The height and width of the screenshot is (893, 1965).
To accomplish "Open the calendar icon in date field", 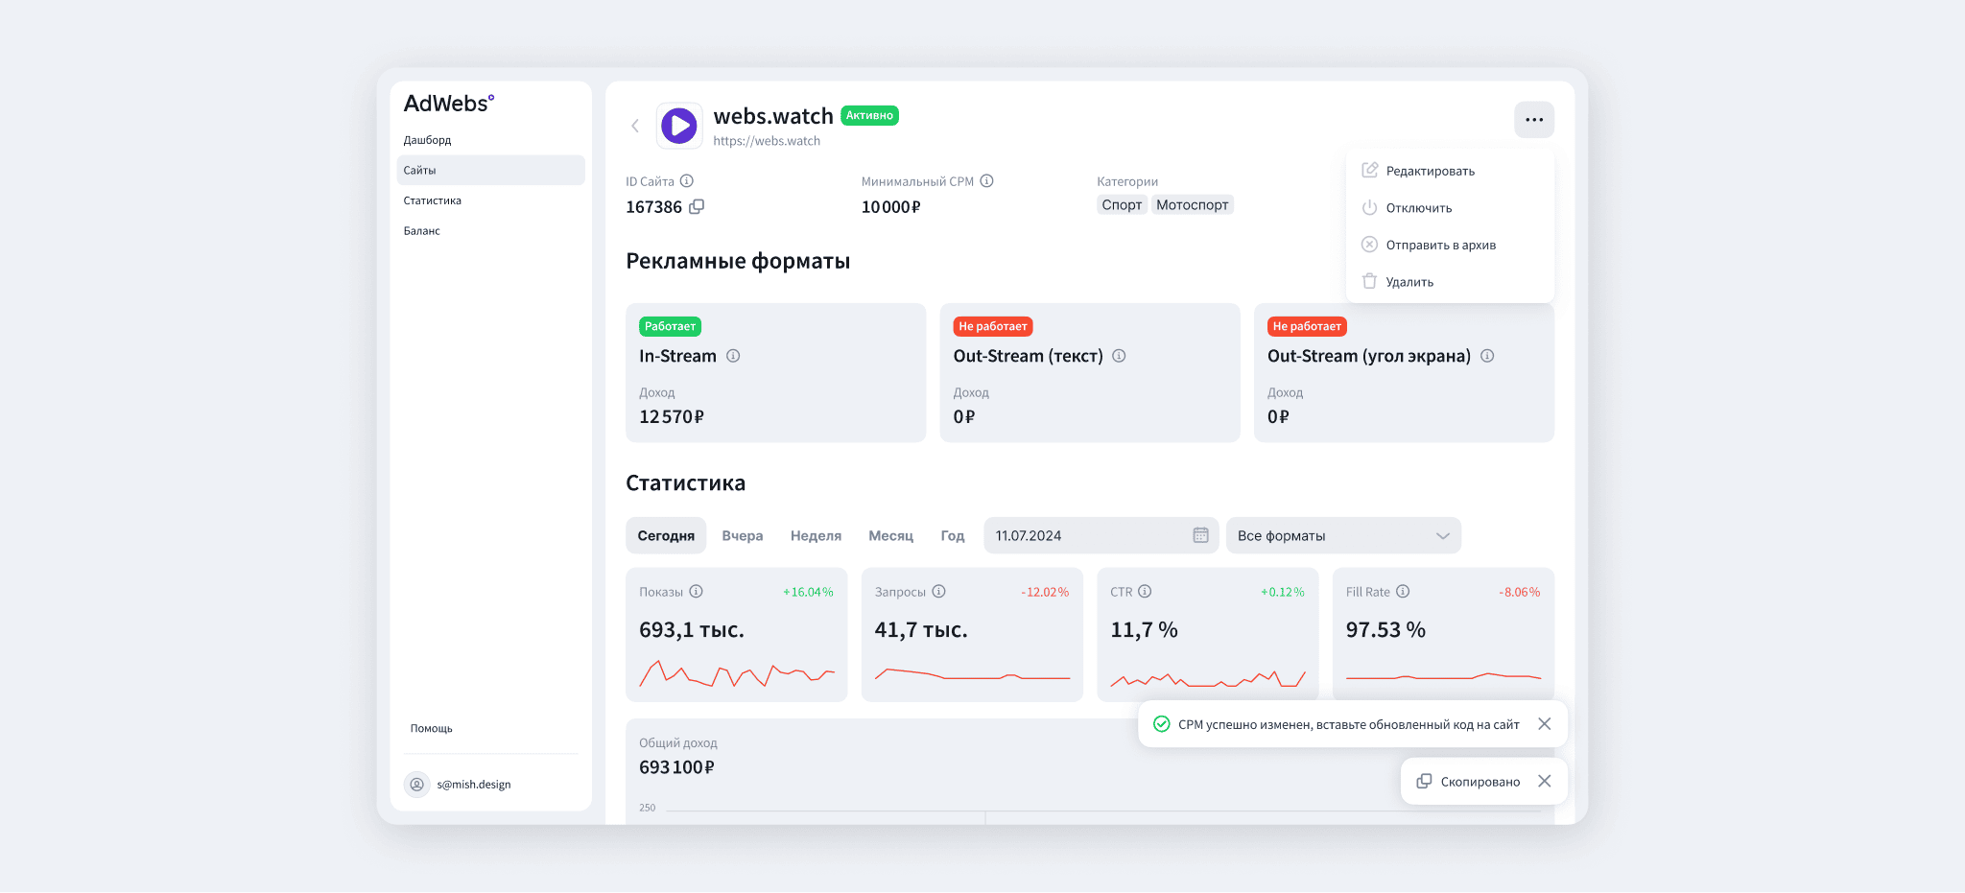I will [1200, 535].
